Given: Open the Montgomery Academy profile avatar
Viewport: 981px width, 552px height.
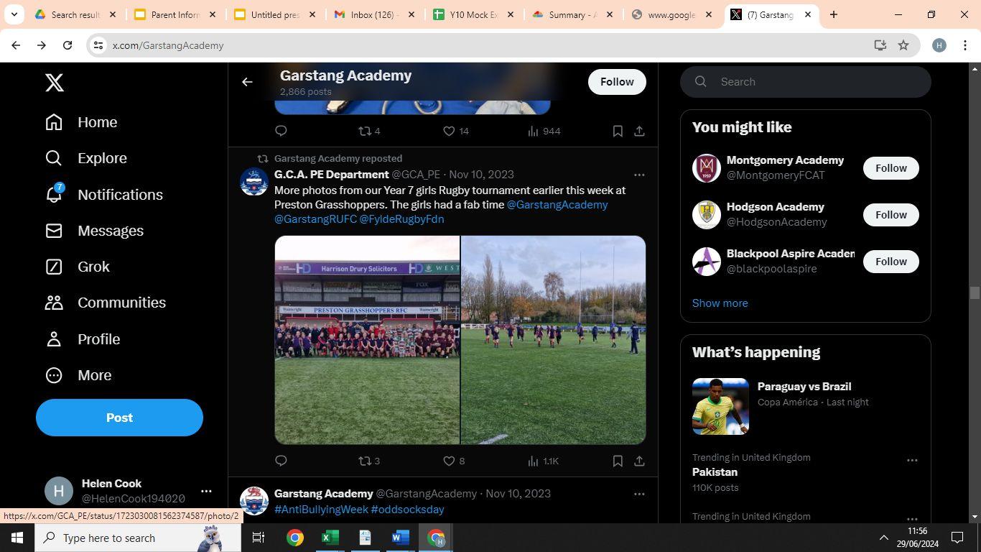Looking at the screenshot, I should click(706, 168).
